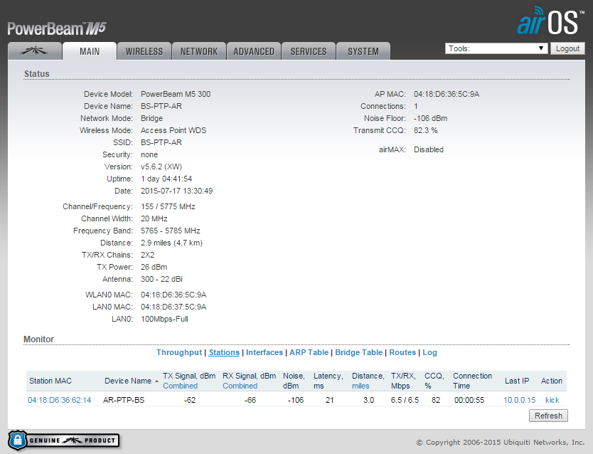Image resolution: width=593 pixels, height=454 pixels.
Task: Select the Uptime value 1 day 04:41:54
Action: tap(166, 179)
